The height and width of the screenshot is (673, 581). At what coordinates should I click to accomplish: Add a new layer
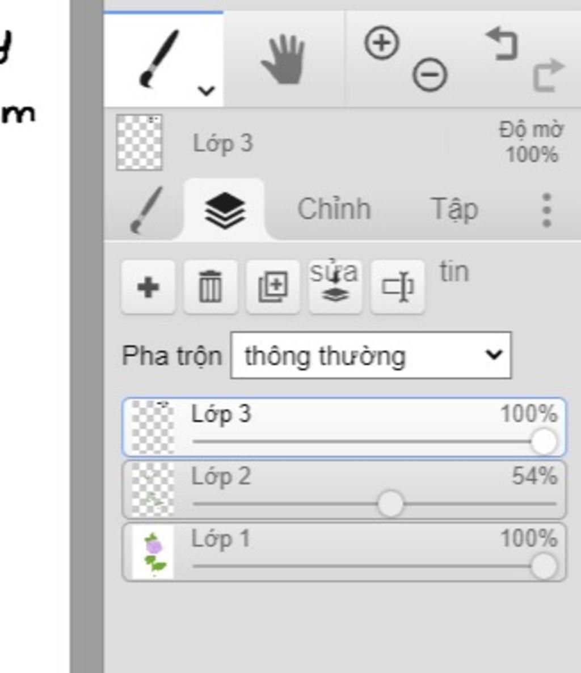[148, 287]
